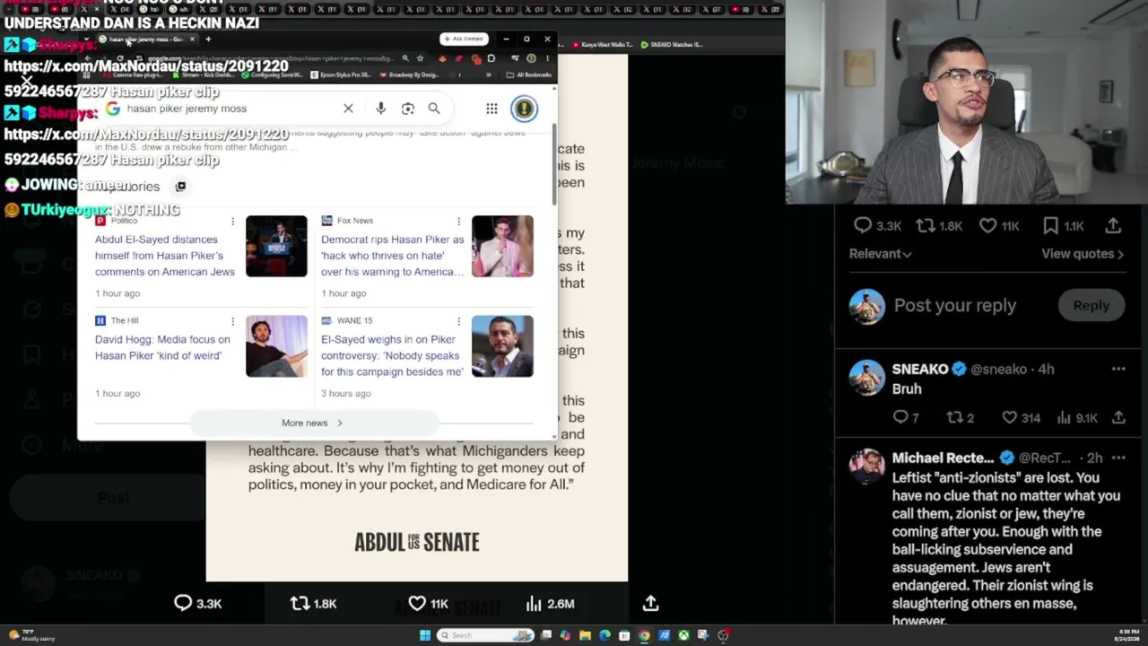Open options for the Politico story
This screenshot has height=646, width=1148.
click(232, 221)
